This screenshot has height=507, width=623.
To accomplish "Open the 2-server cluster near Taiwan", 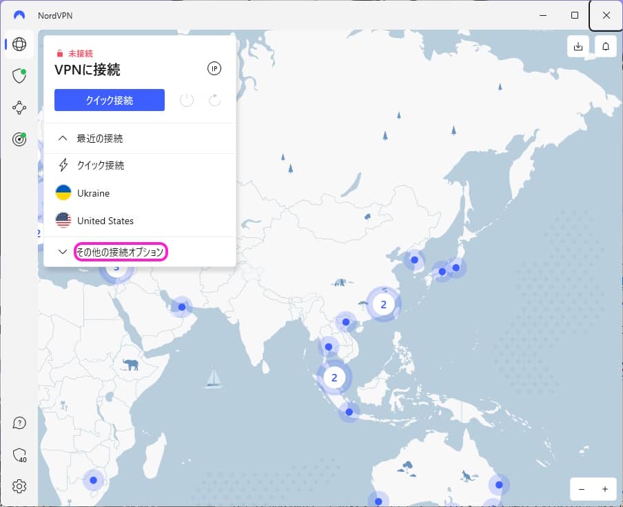I will 383,304.
